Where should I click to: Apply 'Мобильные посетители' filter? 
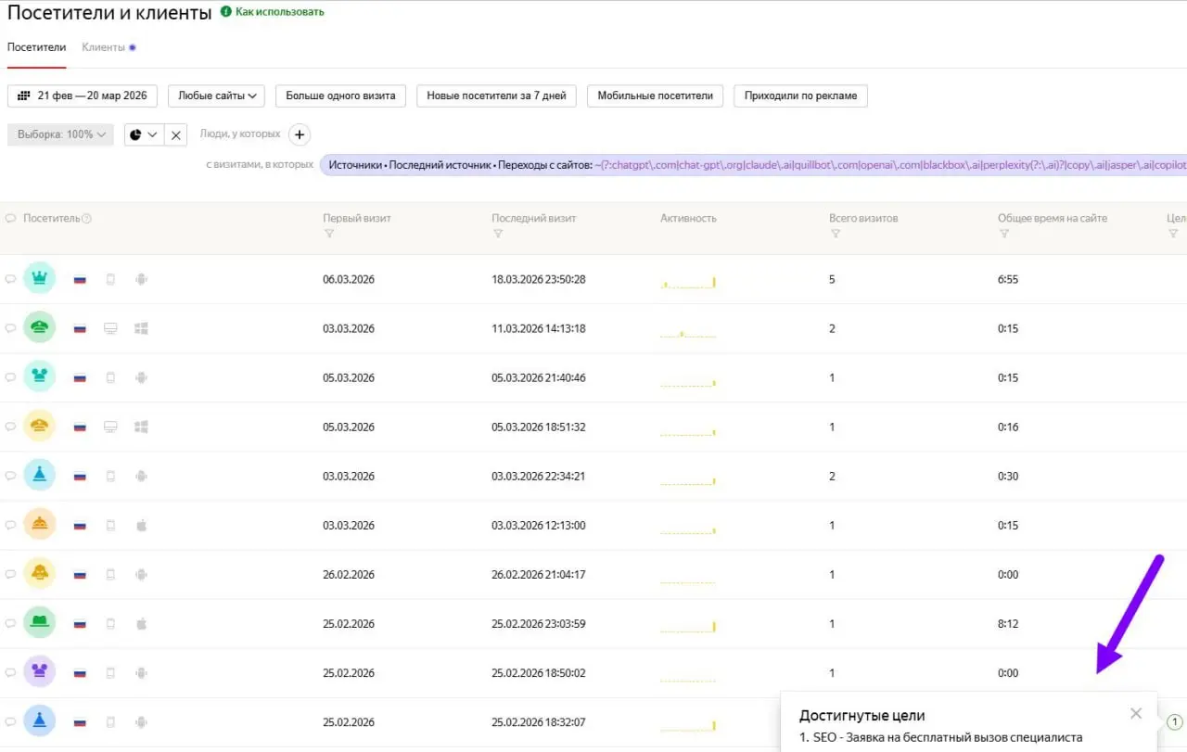pyautogui.click(x=655, y=96)
